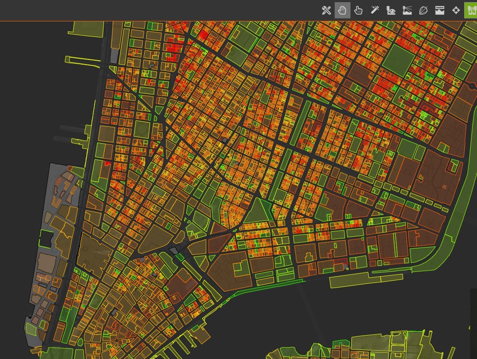The image size is (477, 359).
Task: Choose the magic wand tool
Action: pos(374,10)
